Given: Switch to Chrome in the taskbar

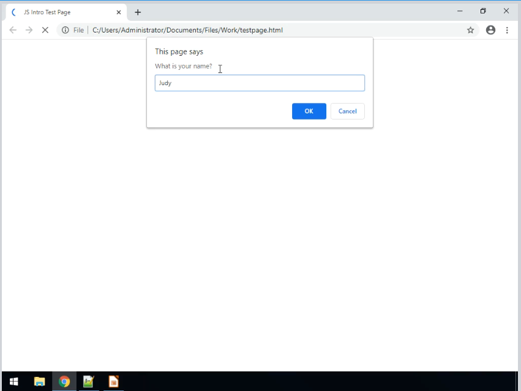Looking at the screenshot, I should coord(64,381).
